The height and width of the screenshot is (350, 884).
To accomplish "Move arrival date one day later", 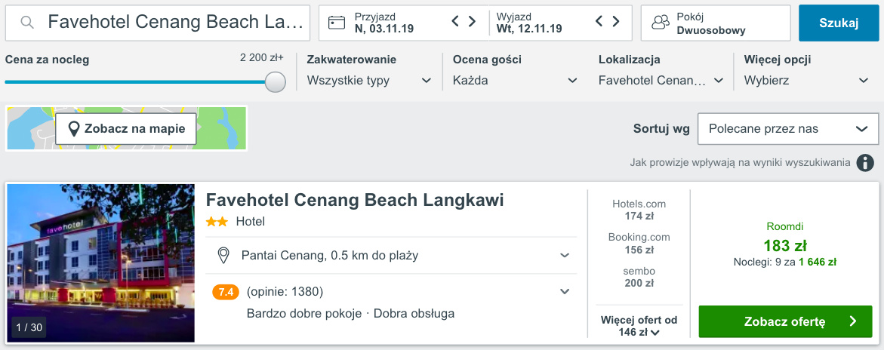I will (473, 22).
